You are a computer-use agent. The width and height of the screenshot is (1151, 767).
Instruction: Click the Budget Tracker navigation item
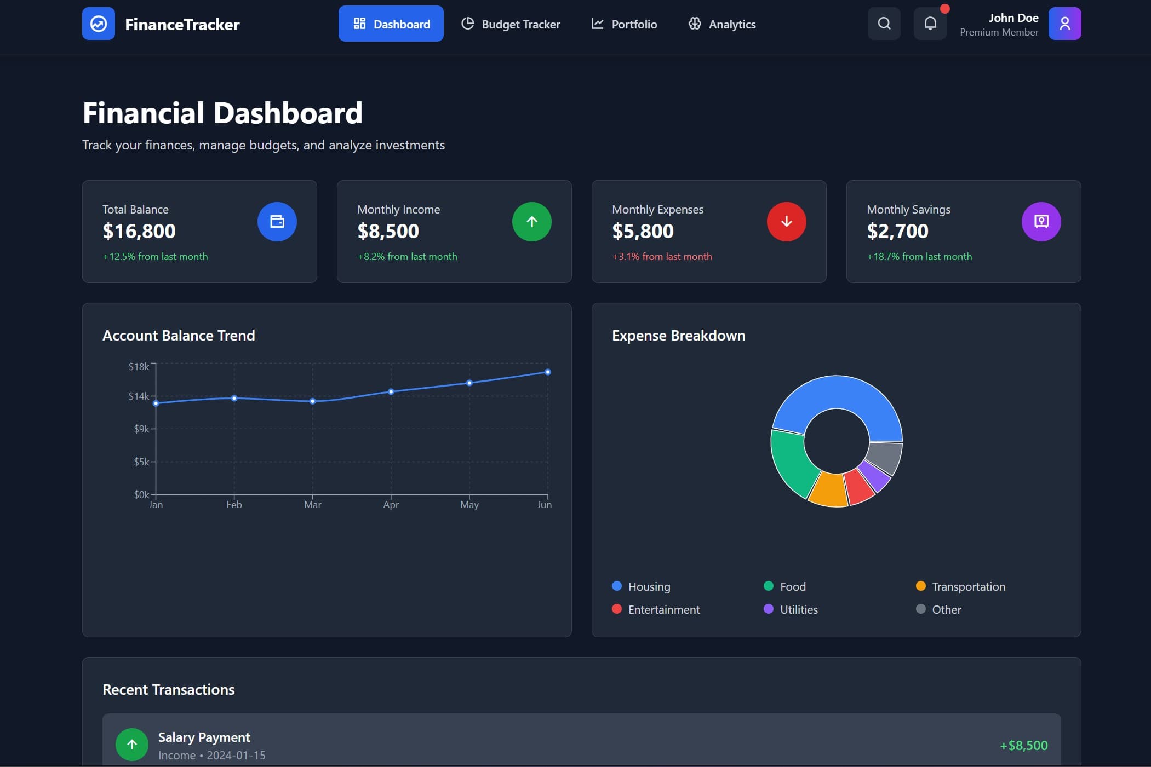(511, 24)
